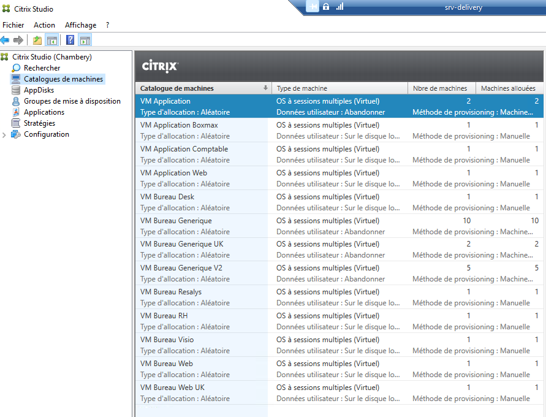Click the Rechercher magnifier icon
The width and height of the screenshot is (546, 417).
(x=16, y=68)
